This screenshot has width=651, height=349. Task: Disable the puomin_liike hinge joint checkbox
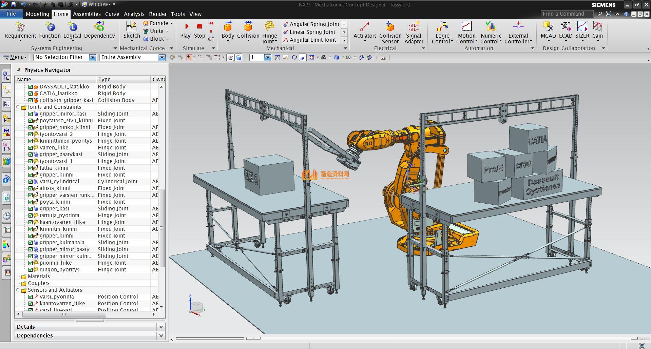(31, 263)
